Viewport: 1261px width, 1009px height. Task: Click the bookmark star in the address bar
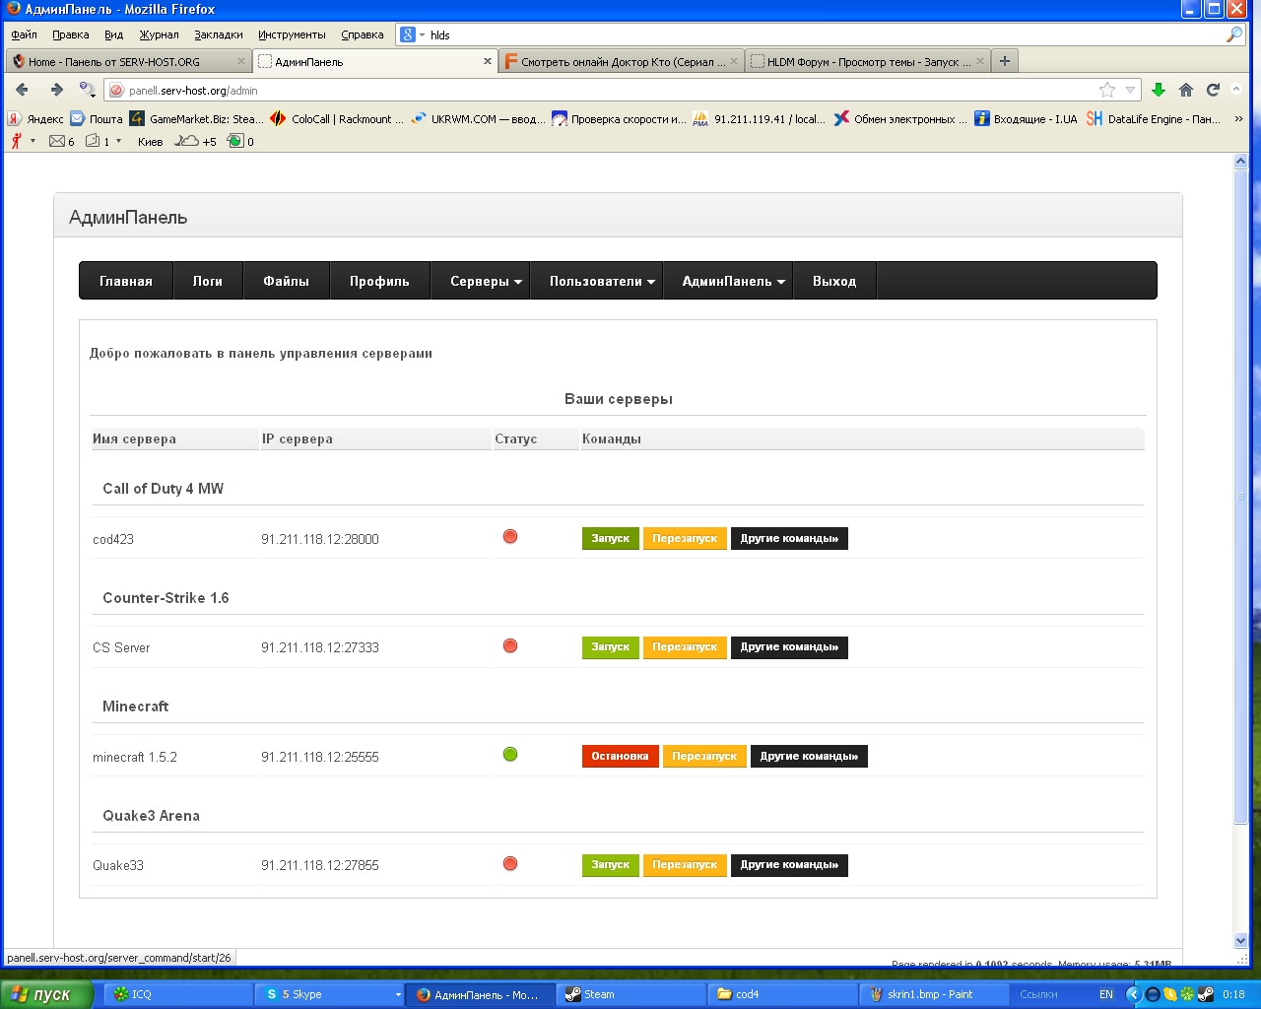click(x=1107, y=90)
